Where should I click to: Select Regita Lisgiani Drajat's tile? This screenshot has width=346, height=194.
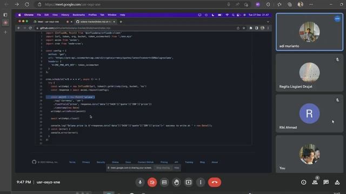pos(309,73)
